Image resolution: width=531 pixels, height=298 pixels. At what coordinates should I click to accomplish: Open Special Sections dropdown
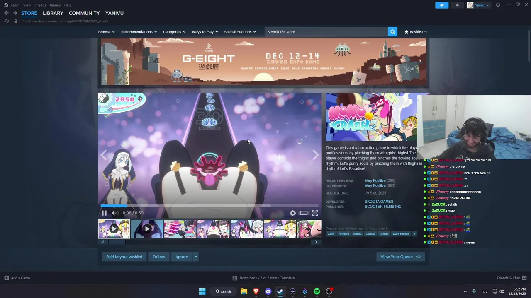[240, 32]
